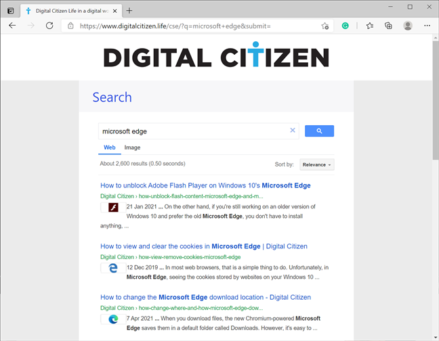Add this page to favorites
The image size is (439, 341).
point(325,26)
